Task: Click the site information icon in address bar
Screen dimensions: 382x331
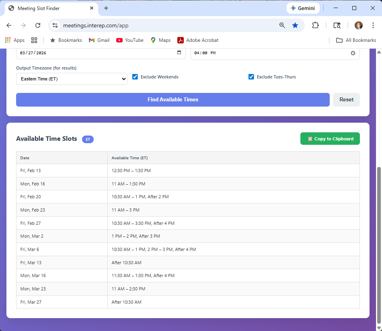Action: coord(55,25)
